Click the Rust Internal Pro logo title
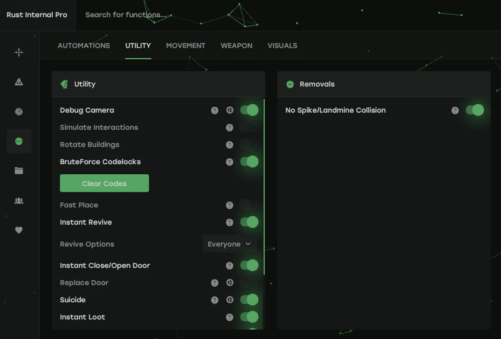Screen dimensions: 501x339 point(37,15)
